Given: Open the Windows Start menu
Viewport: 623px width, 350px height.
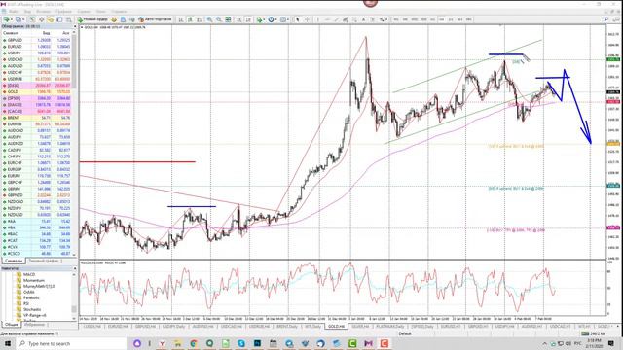Looking at the screenshot, I should [x=8, y=343].
